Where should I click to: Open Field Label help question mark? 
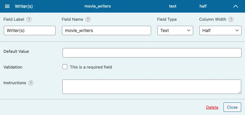29,19
